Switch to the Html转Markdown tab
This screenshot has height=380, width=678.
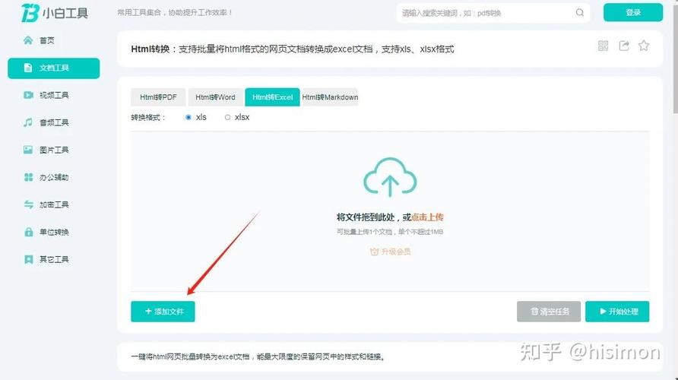[330, 97]
